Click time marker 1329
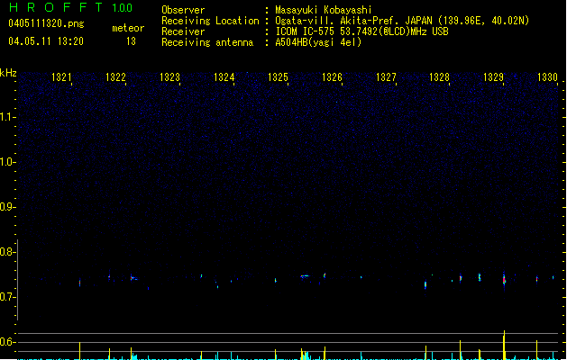 pyautogui.click(x=494, y=77)
